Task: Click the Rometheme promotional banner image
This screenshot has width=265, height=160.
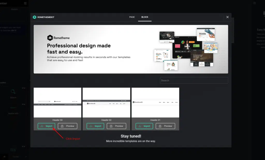Action: tap(131, 49)
